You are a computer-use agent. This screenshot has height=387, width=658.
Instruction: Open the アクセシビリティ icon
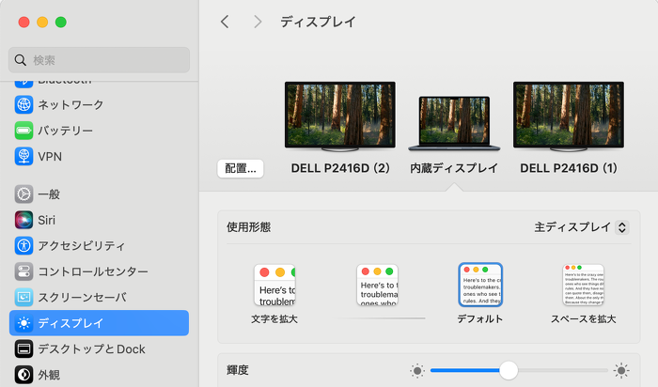pos(23,246)
